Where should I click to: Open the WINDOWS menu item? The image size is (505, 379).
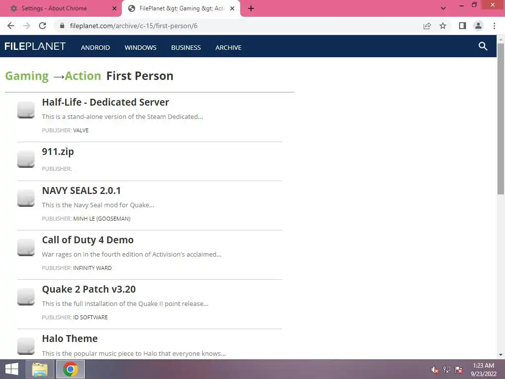[141, 47]
